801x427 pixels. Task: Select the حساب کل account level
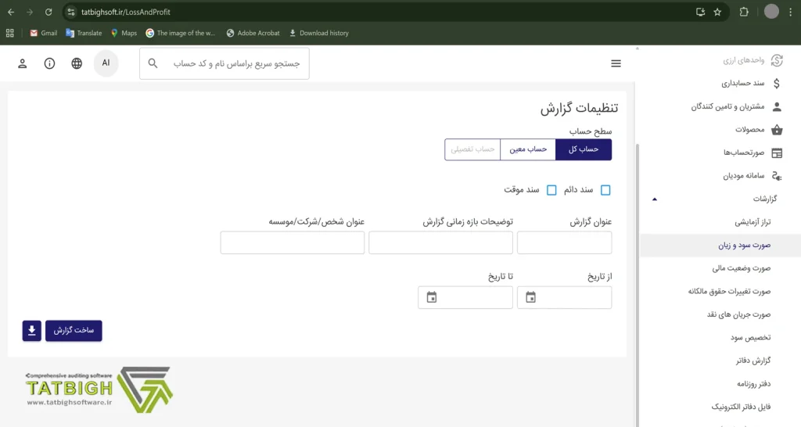tap(584, 149)
